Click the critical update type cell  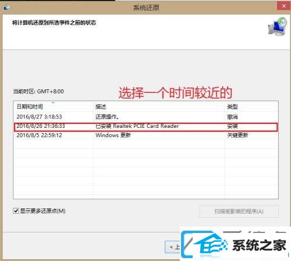click(x=237, y=135)
